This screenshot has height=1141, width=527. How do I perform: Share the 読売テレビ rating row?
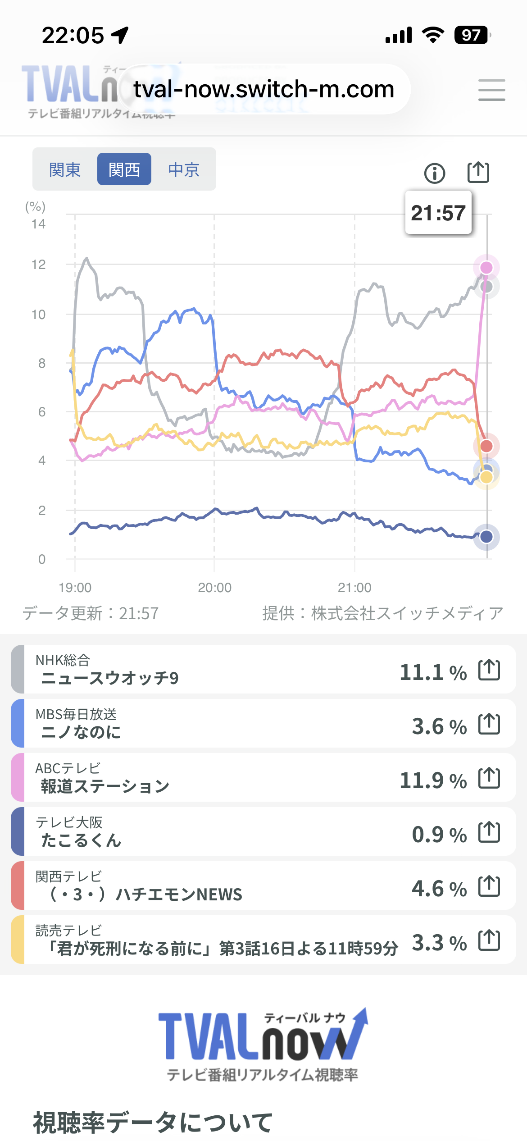point(489,940)
